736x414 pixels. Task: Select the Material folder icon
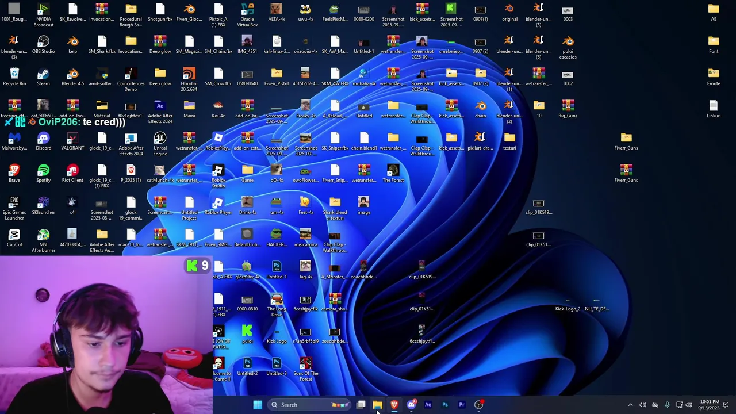coord(102,109)
